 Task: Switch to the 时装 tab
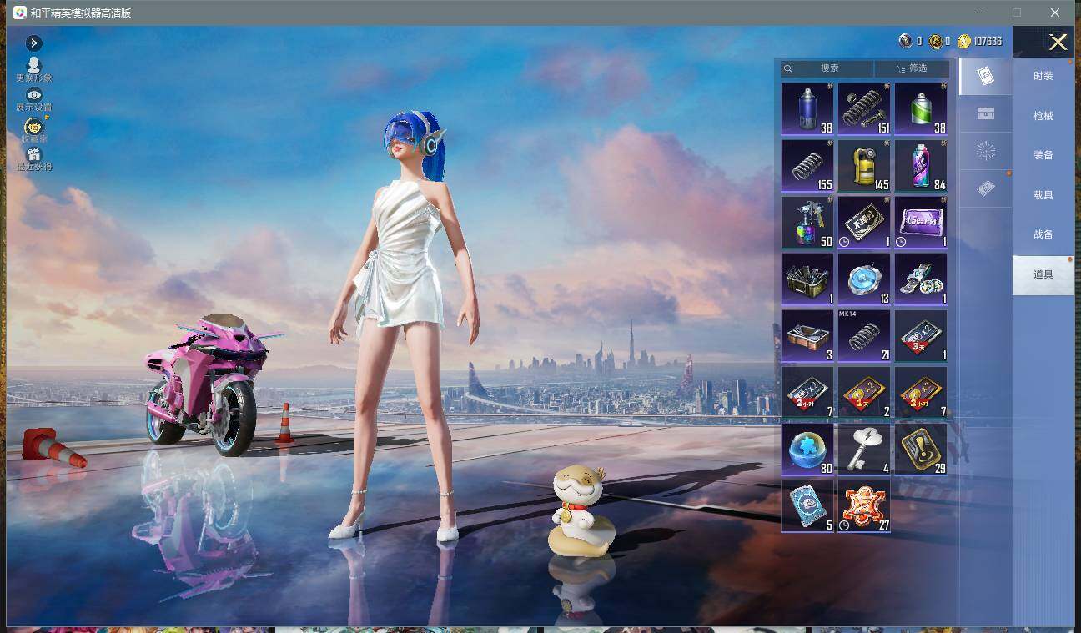click(1043, 76)
